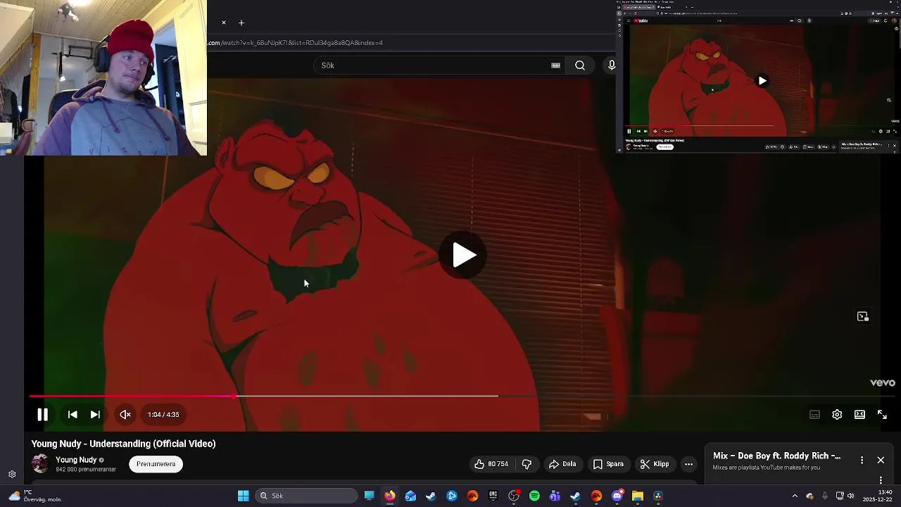The image size is (901, 507).
Task: Click the 1:04 / 4:35 time display
Action: (x=163, y=415)
